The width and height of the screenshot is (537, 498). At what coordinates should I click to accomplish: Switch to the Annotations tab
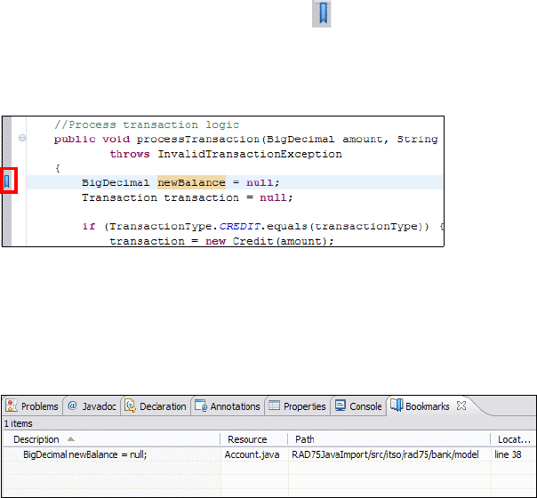228,406
